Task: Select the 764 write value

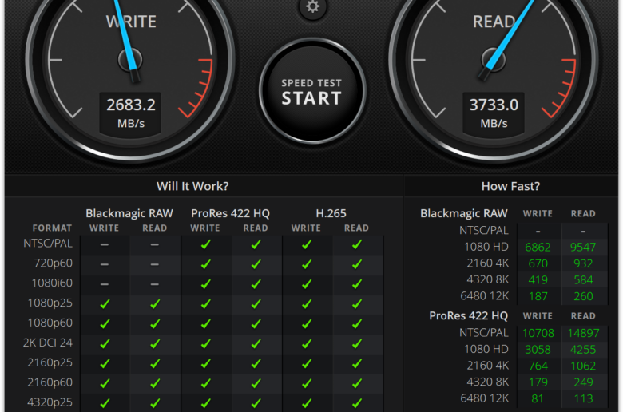Action: click(538, 366)
